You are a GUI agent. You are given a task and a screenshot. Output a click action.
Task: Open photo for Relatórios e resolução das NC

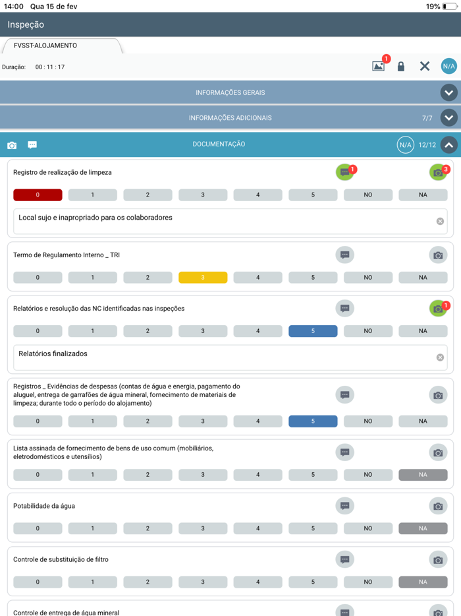tap(438, 309)
